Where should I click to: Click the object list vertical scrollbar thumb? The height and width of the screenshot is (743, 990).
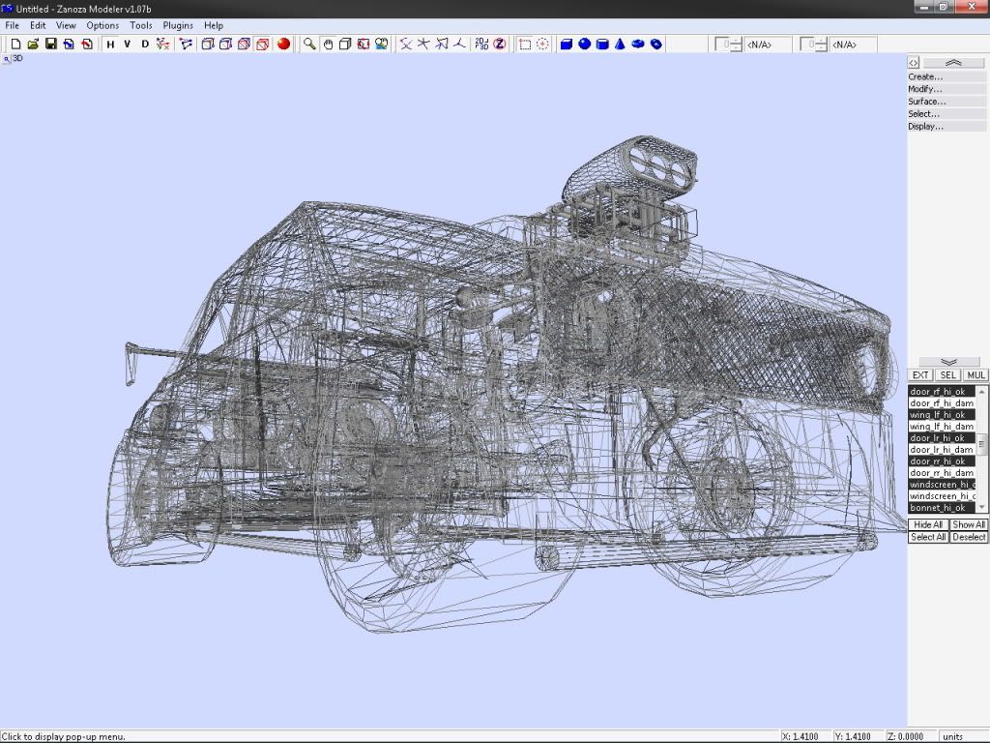coord(982,443)
